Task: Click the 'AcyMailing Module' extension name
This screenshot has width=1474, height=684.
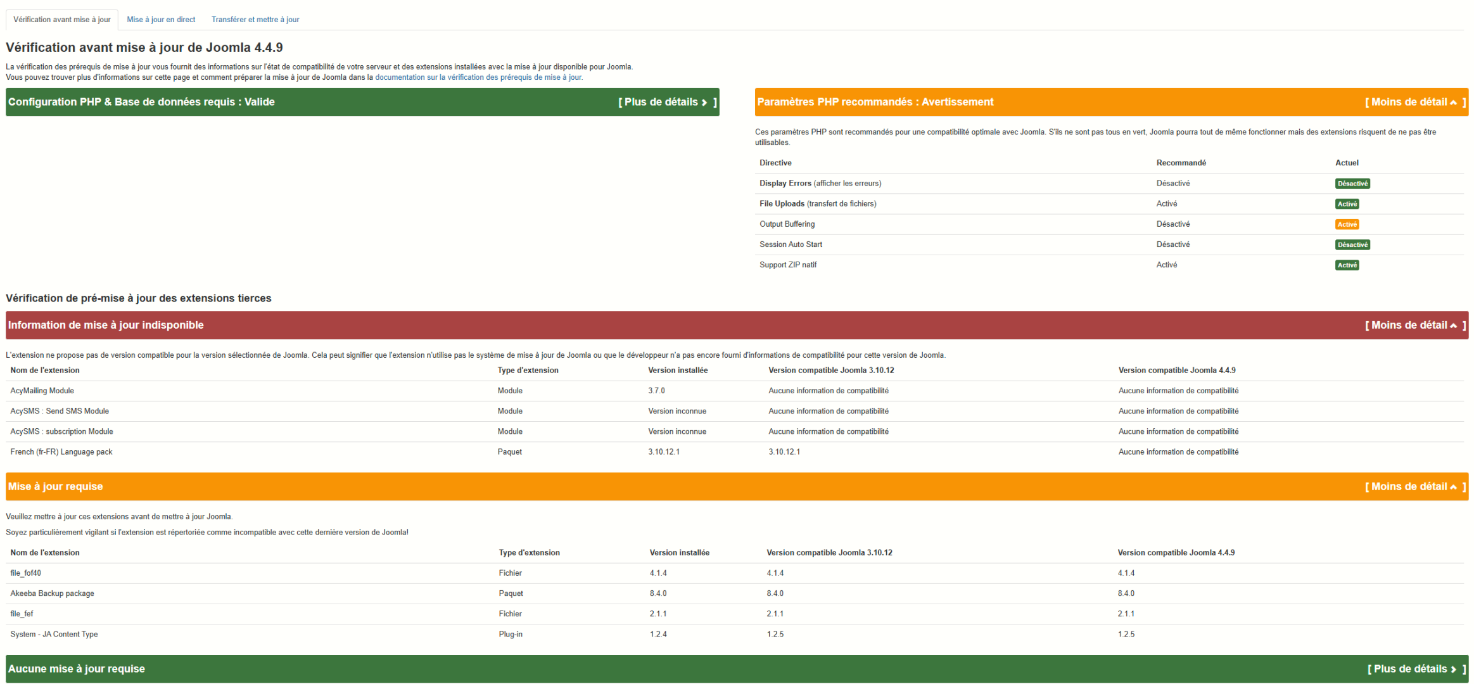Action: pos(42,391)
